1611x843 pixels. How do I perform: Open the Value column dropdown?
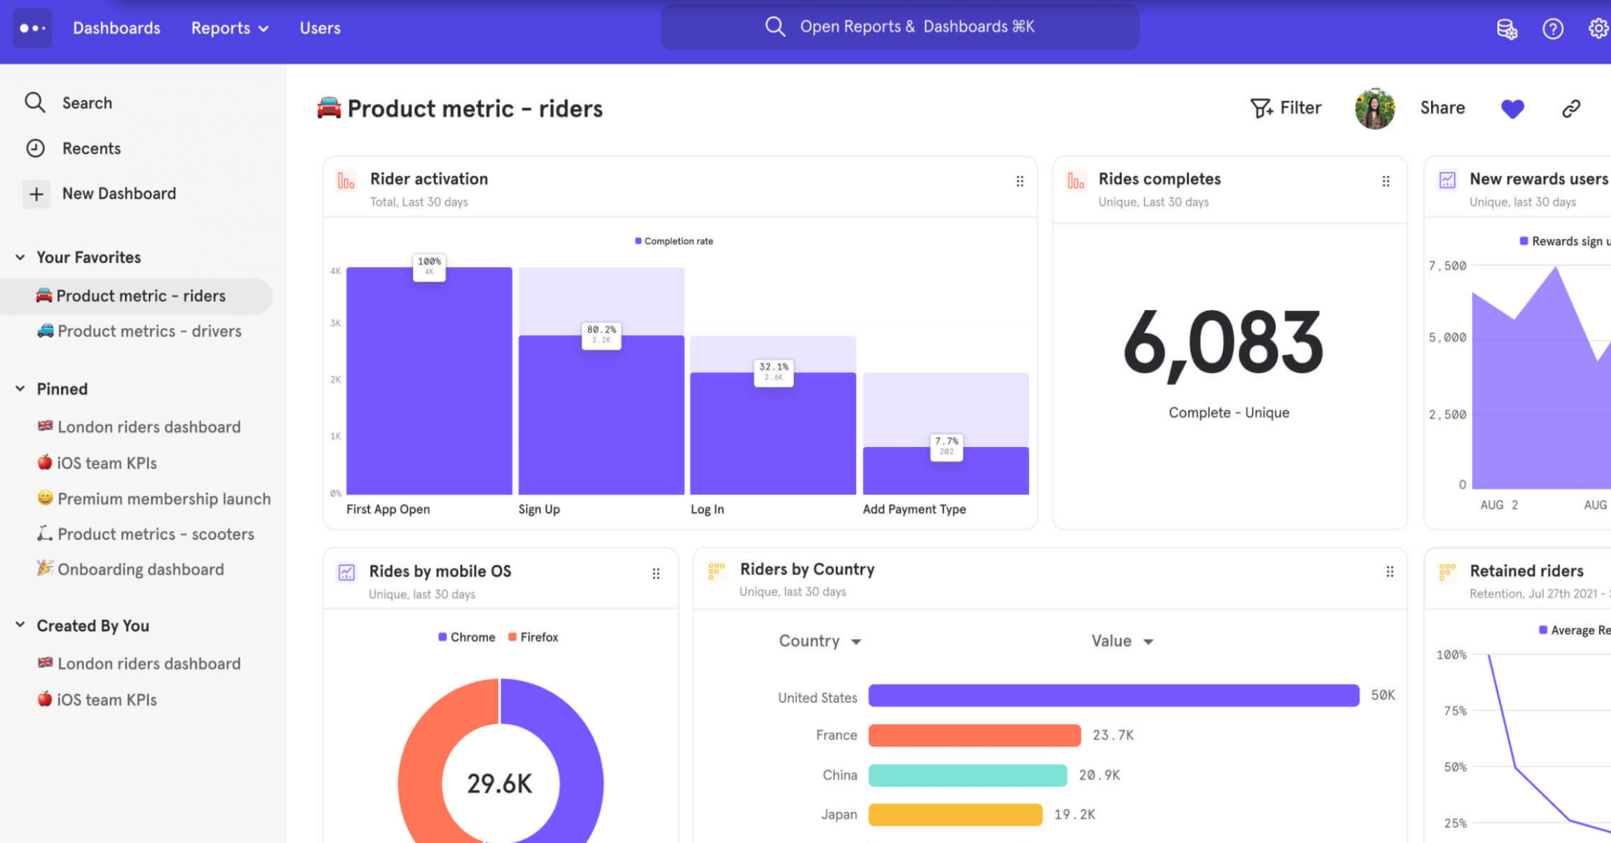coord(1122,641)
